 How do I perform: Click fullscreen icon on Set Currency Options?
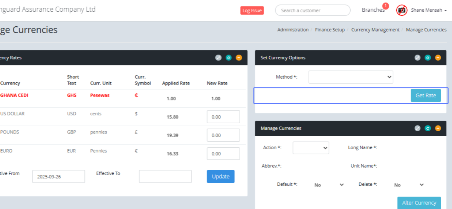pyautogui.click(x=417, y=58)
